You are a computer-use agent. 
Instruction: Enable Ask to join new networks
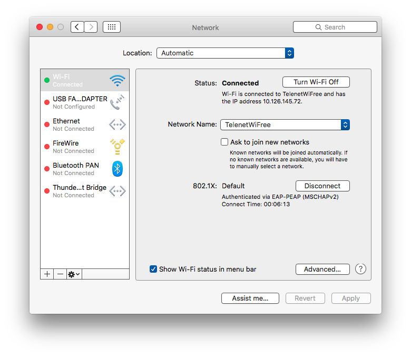[224, 142]
